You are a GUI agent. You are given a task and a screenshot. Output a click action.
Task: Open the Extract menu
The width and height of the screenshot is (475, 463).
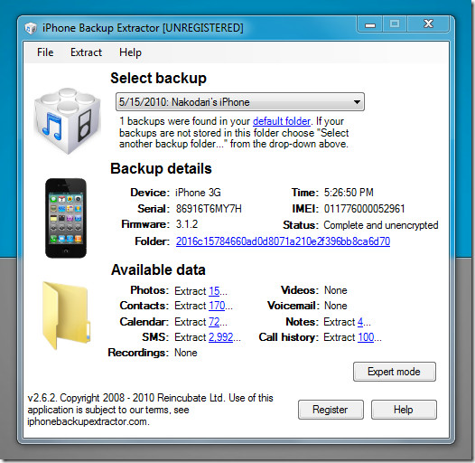click(86, 52)
